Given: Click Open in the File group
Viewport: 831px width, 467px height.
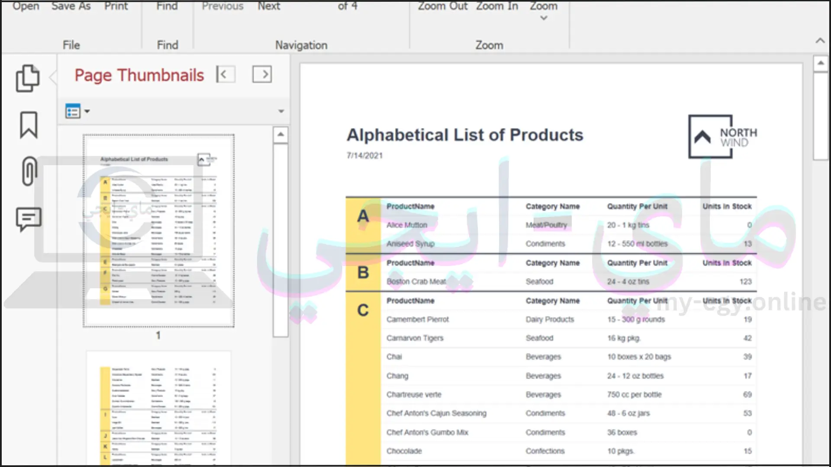Looking at the screenshot, I should 26,6.
